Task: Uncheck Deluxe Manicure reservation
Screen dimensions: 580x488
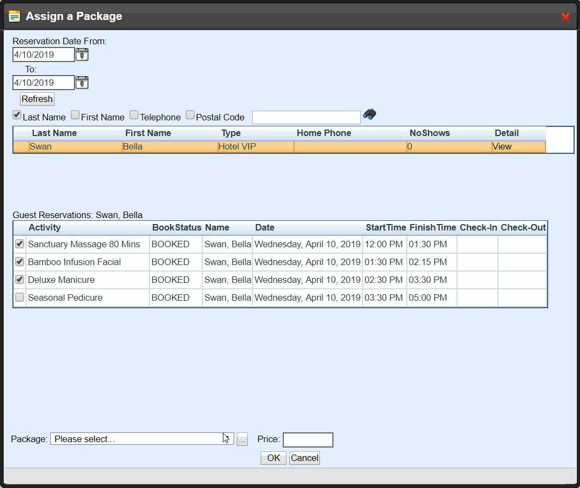Action: click(19, 279)
